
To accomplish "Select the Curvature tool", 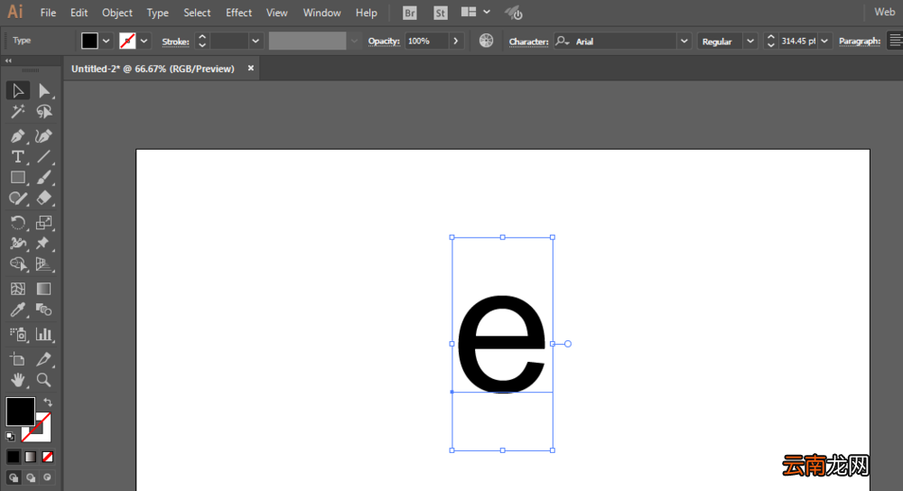I will pyautogui.click(x=43, y=136).
